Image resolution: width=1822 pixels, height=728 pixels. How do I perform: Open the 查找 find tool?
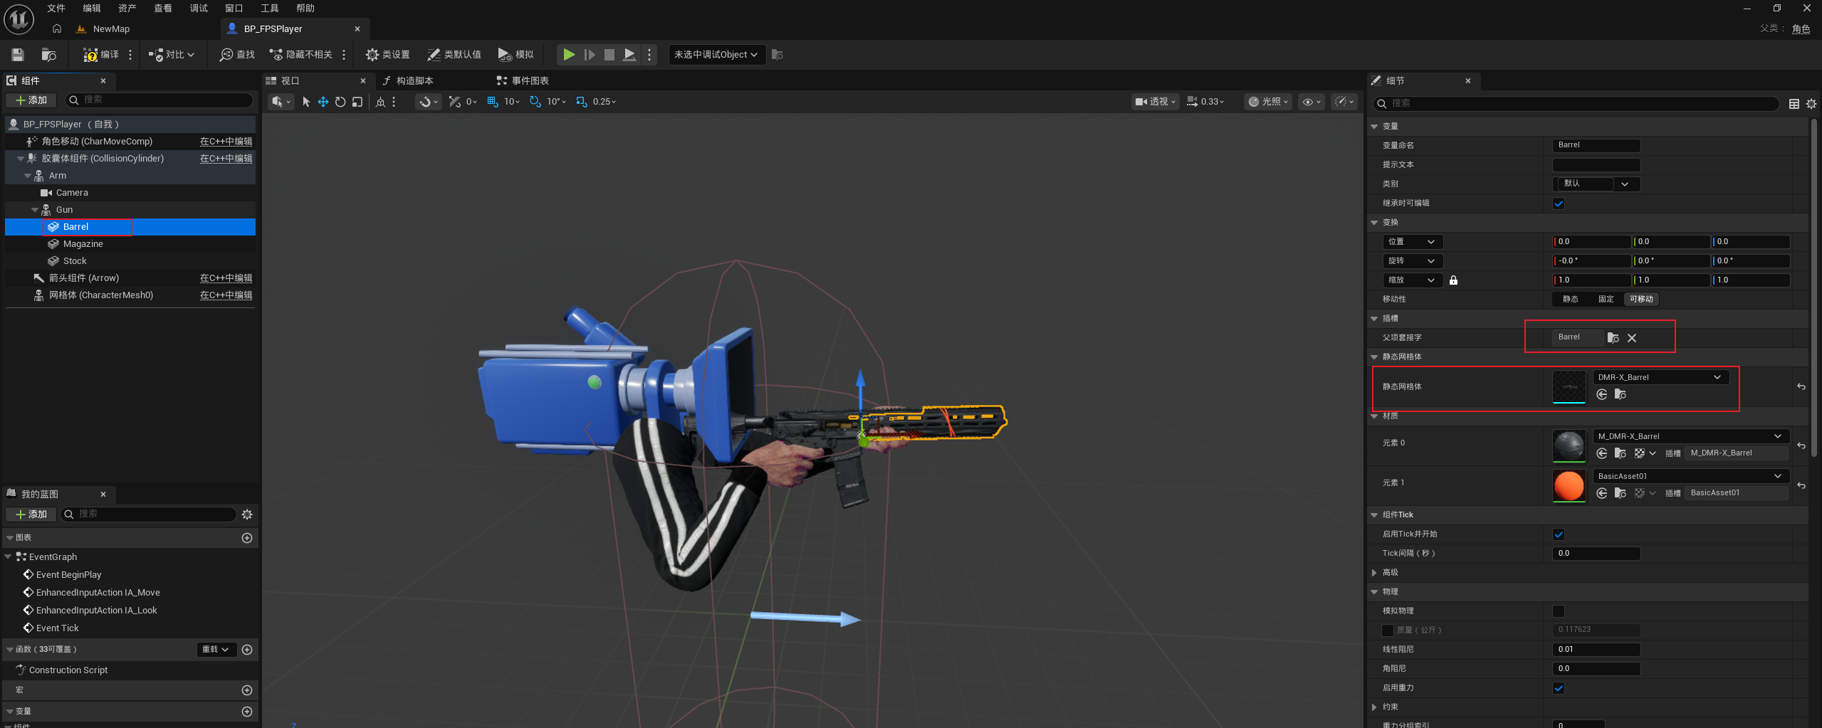tap(237, 55)
